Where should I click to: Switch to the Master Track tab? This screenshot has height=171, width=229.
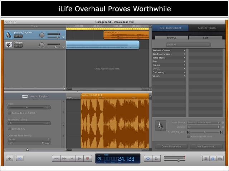pyautogui.click(x=207, y=28)
